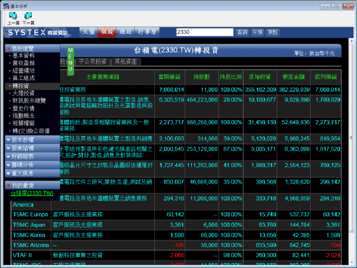The image size is (357, 268).
Task: Open the 總經 tab
Action: tap(125, 32)
